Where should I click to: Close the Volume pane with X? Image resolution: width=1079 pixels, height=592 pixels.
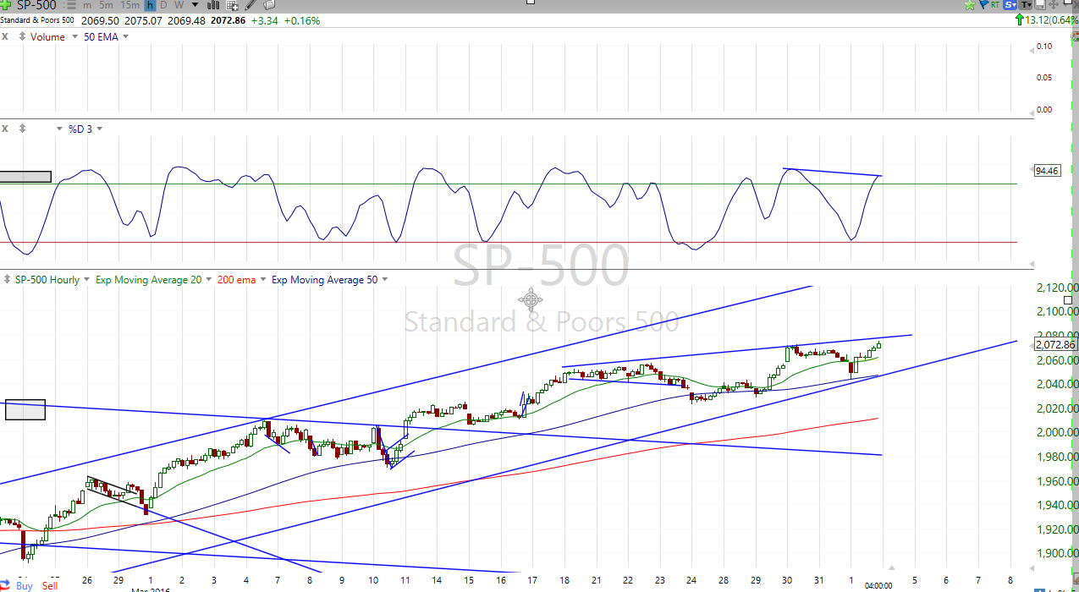tap(5, 36)
